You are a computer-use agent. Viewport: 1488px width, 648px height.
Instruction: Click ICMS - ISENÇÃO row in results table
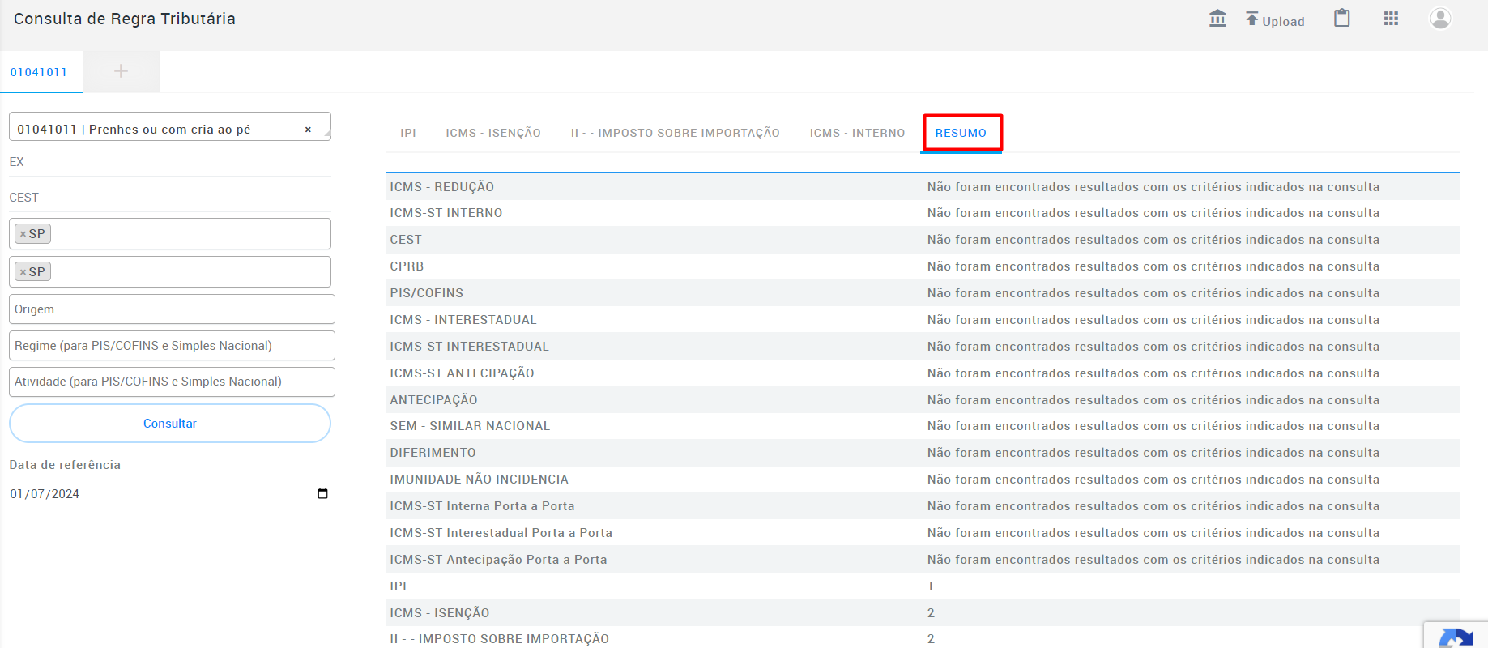point(923,613)
